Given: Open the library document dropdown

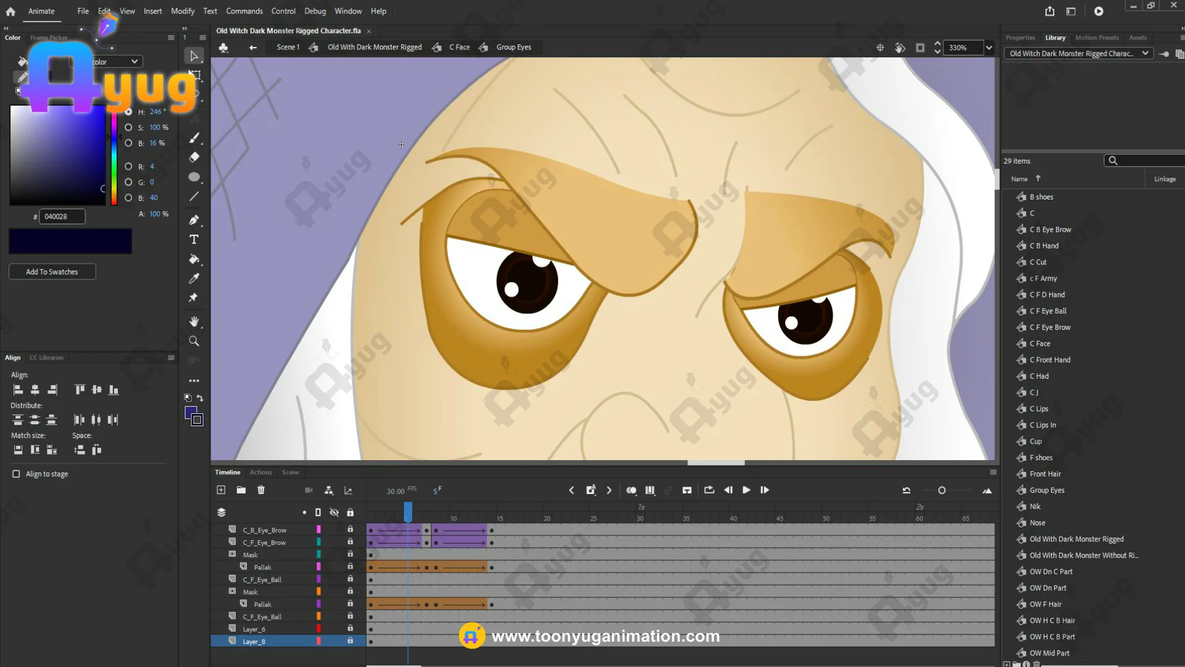Looking at the screenshot, I should tap(1145, 53).
